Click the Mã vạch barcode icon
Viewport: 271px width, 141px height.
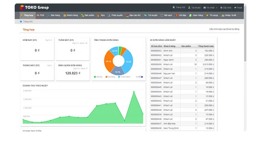coord(162,15)
